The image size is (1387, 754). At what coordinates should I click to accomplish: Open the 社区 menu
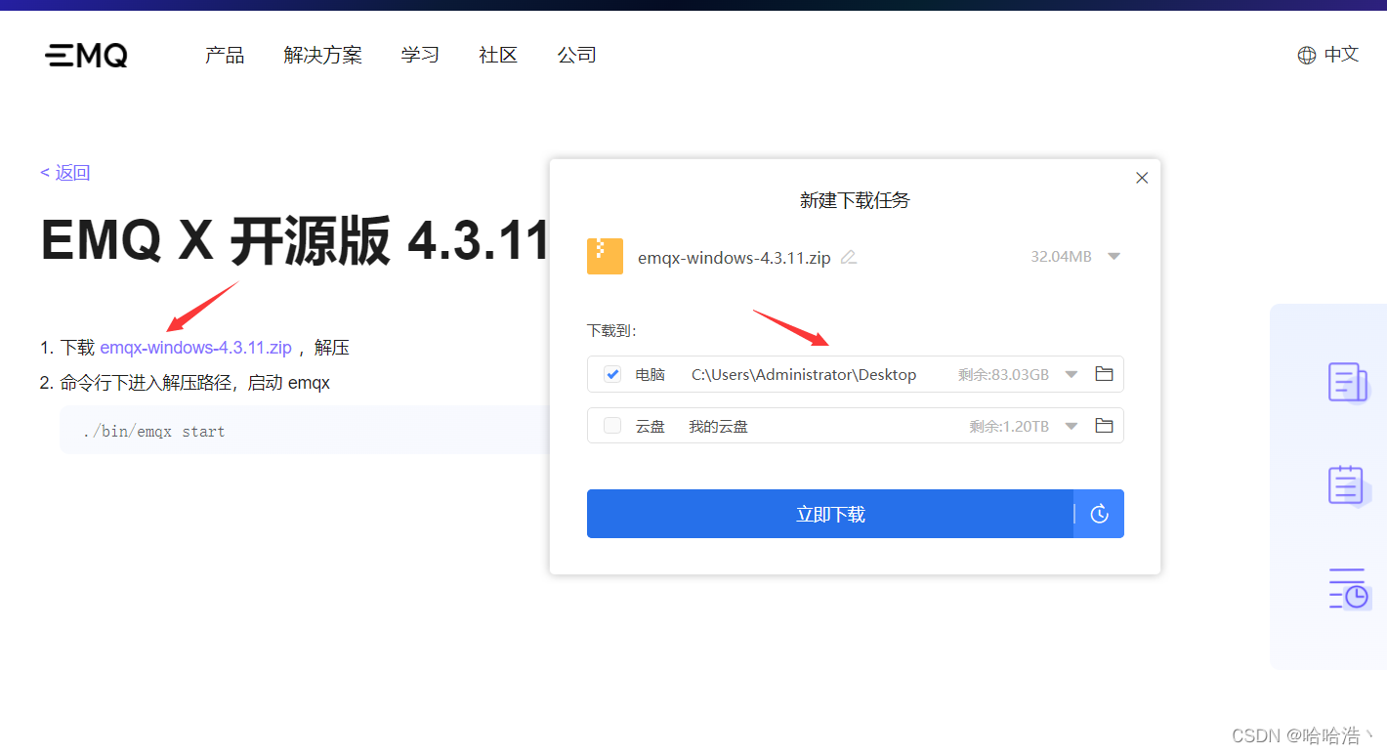(498, 56)
